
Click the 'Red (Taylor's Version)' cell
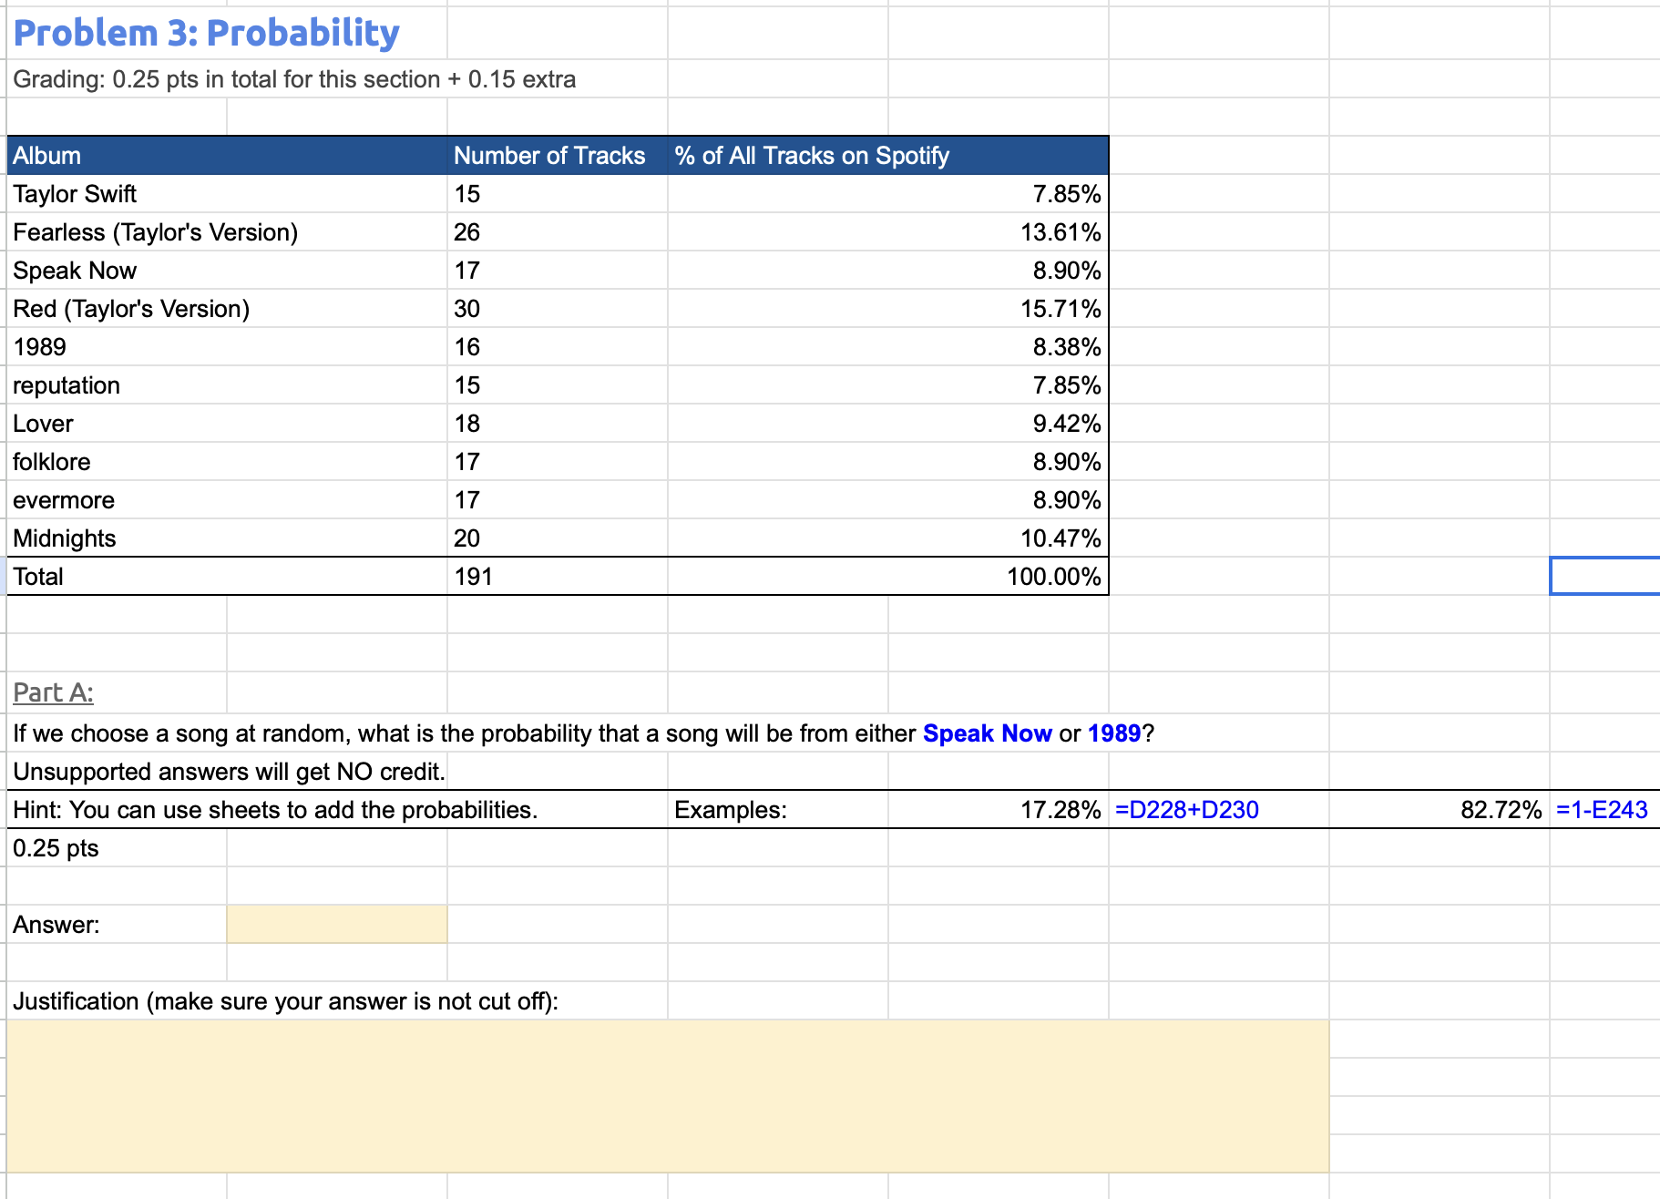pyautogui.click(x=227, y=309)
